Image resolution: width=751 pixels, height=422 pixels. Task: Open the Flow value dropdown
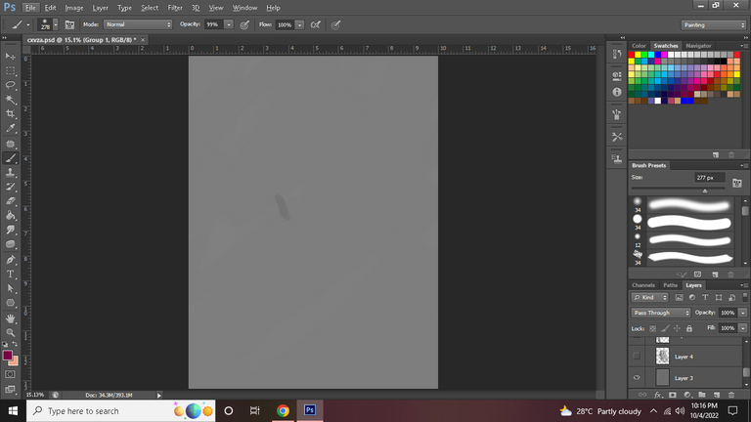(299, 24)
